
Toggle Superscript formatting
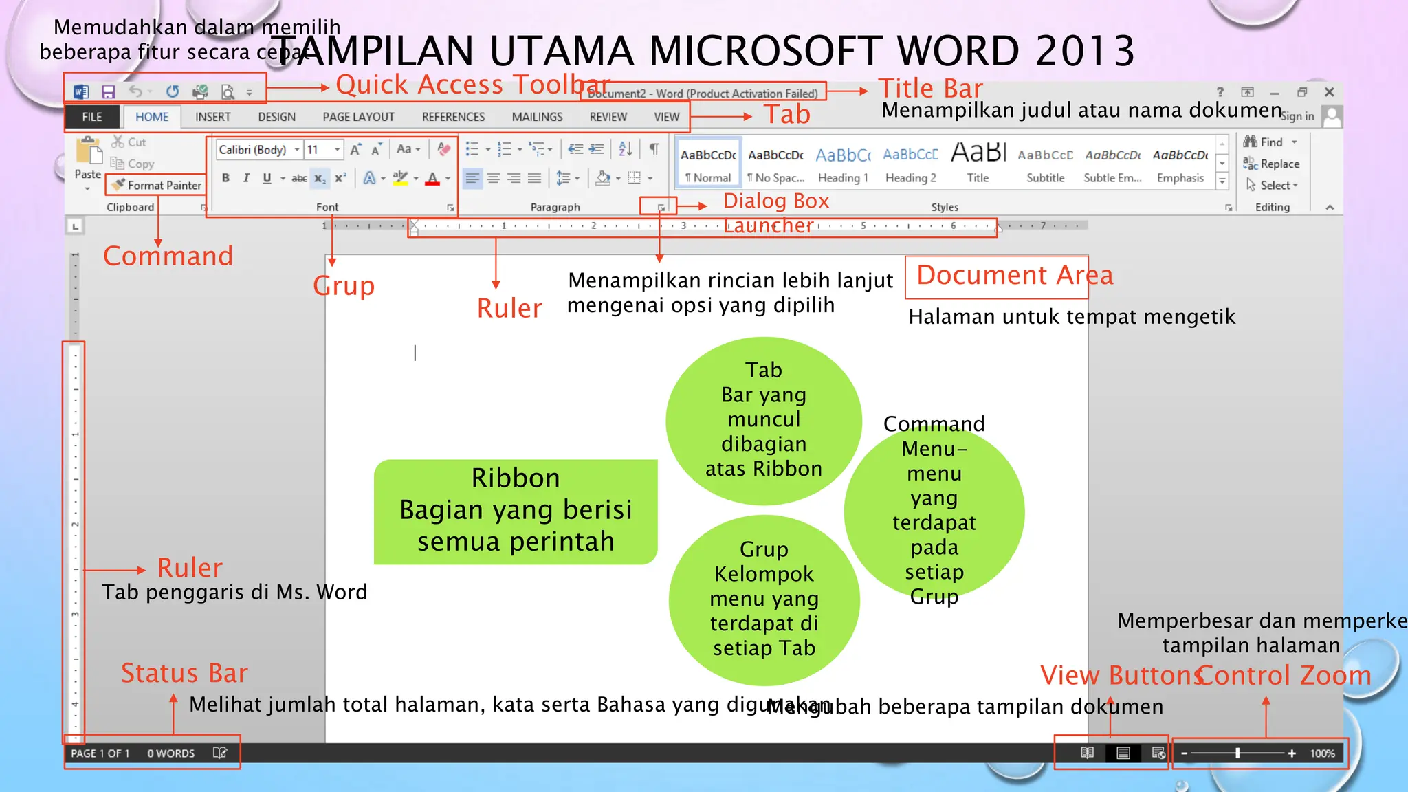click(340, 178)
